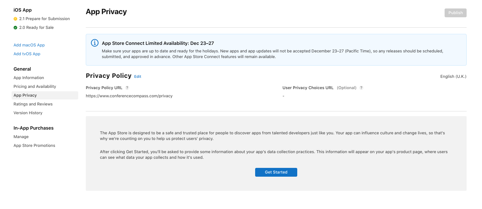Open Pricing and Availability section
482x209 pixels.
coord(35,87)
